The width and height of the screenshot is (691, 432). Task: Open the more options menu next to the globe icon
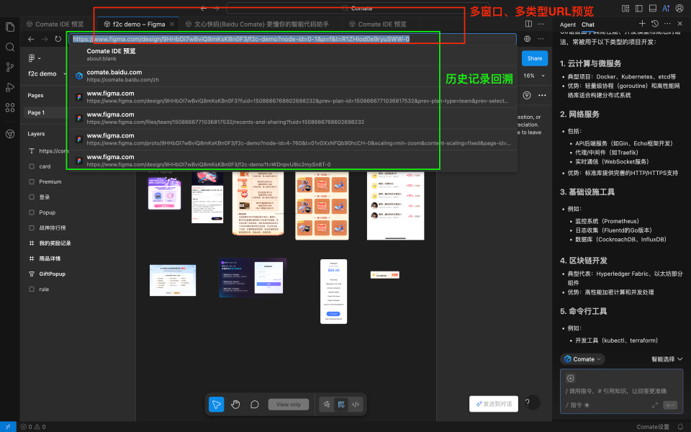(x=541, y=39)
